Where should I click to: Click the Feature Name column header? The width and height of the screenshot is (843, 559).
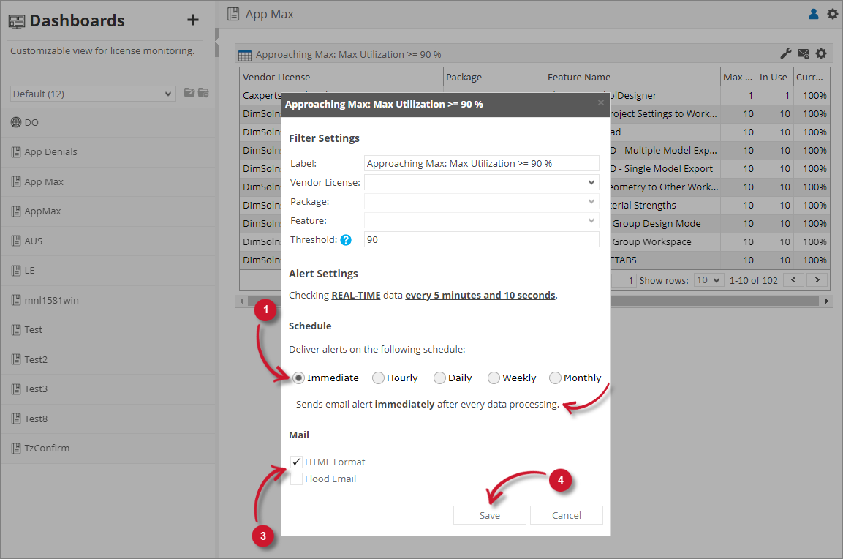(x=632, y=77)
